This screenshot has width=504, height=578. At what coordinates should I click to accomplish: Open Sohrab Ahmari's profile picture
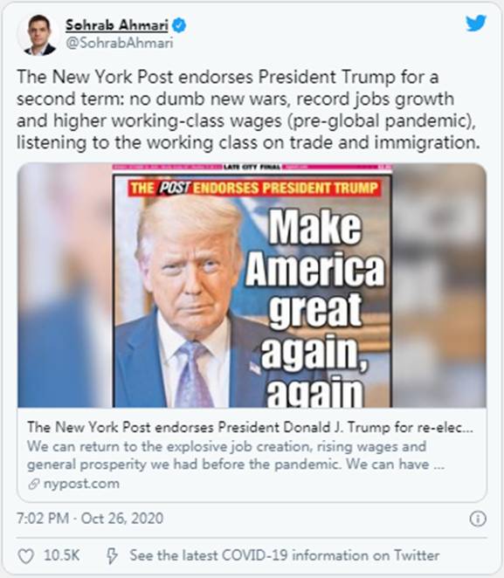click(39, 35)
